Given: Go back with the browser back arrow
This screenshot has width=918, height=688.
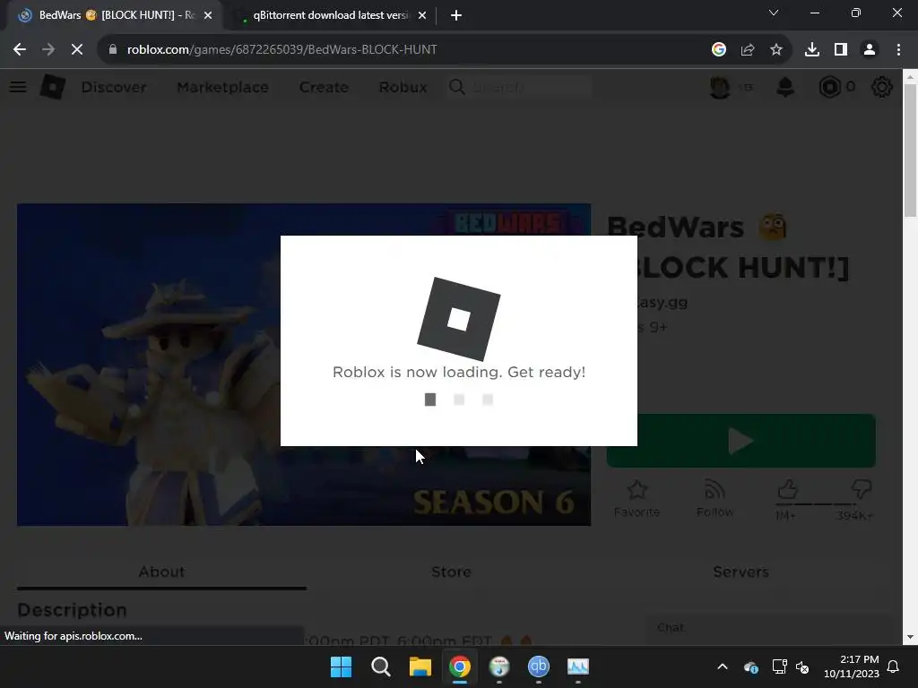Looking at the screenshot, I should pyautogui.click(x=20, y=50).
